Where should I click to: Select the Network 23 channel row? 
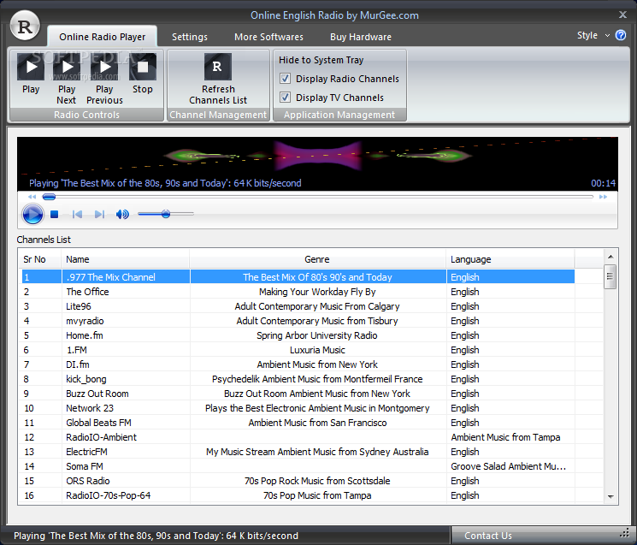(298, 408)
